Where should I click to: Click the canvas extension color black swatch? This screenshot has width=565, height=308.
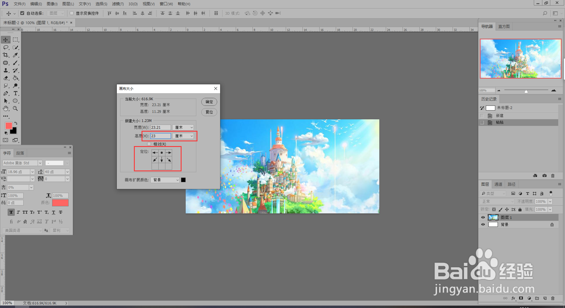click(x=183, y=180)
